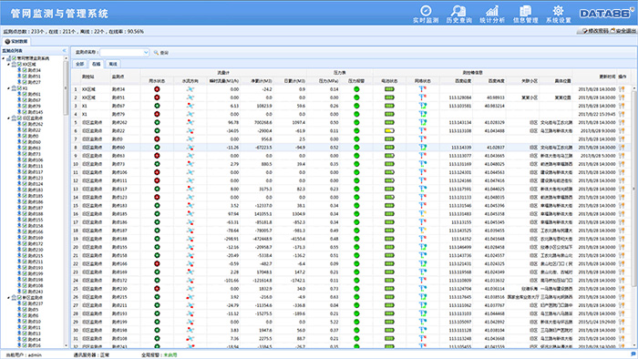Open 历史查询 history query module

pos(458,14)
